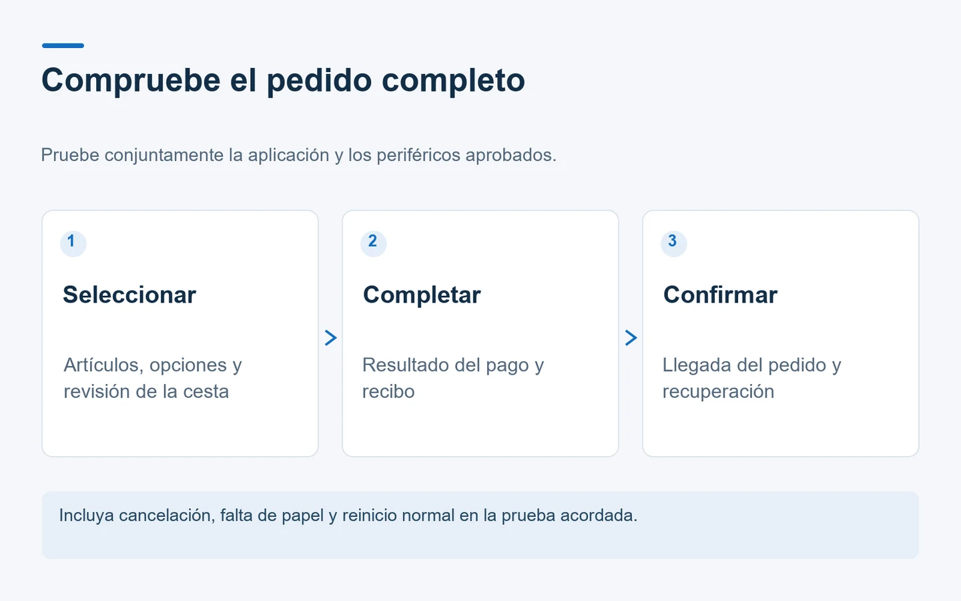Click the note 'Incluya cancelación, falta de papel…'
Image resolution: width=961 pixels, height=601 pixels.
(x=348, y=516)
